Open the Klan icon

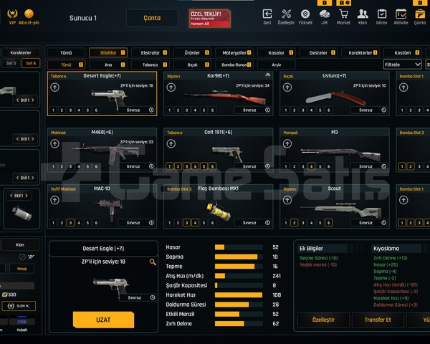tap(363, 14)
